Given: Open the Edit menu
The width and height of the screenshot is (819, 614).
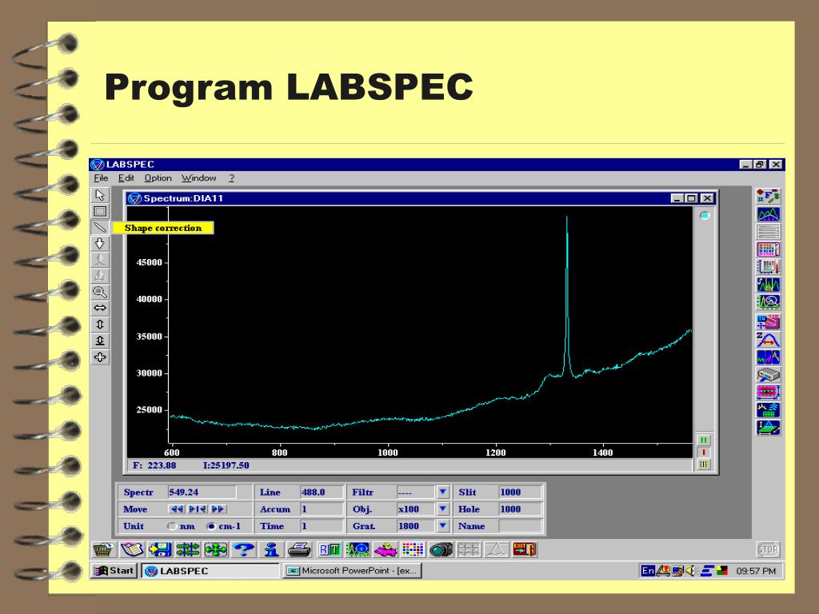Looking at the screenshot, I should tap(126, 178).
